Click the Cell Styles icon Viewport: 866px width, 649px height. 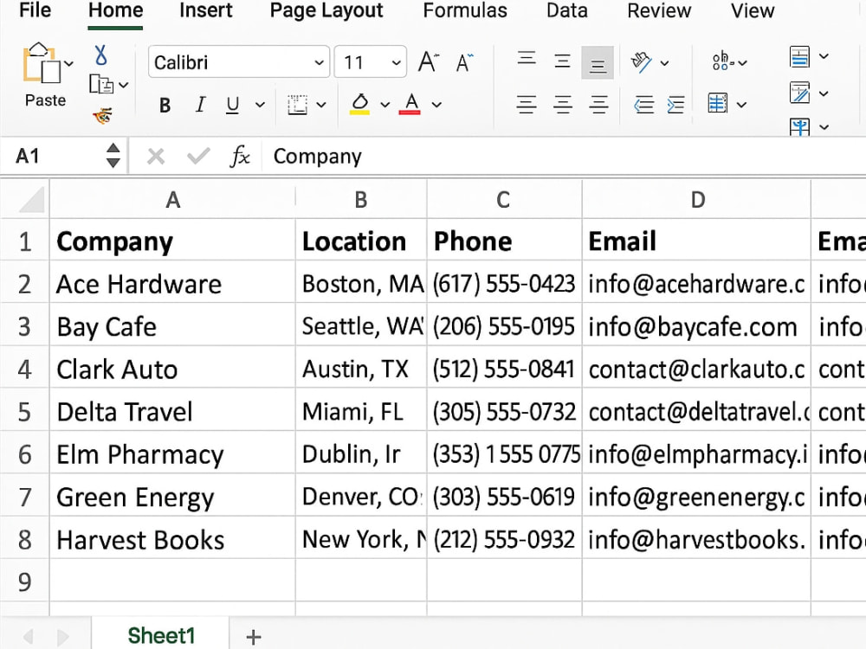[799, 127]
